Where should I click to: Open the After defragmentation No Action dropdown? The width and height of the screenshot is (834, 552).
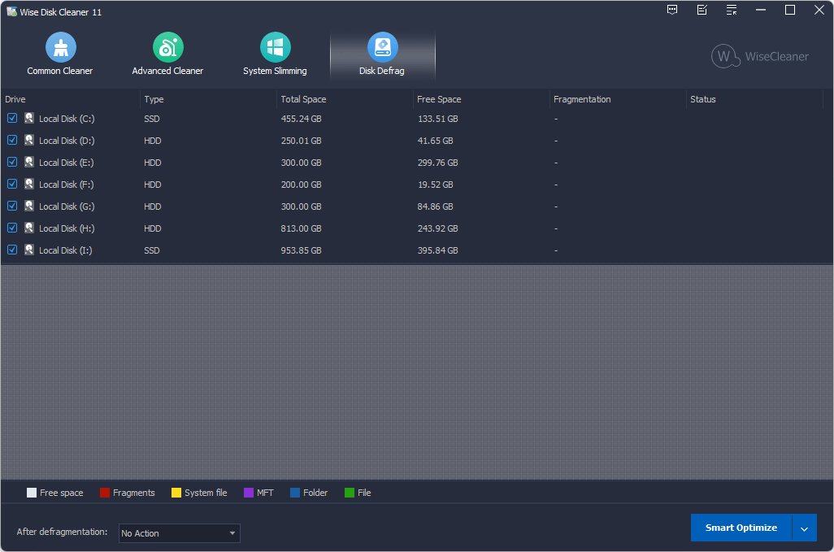pos(180,532)
